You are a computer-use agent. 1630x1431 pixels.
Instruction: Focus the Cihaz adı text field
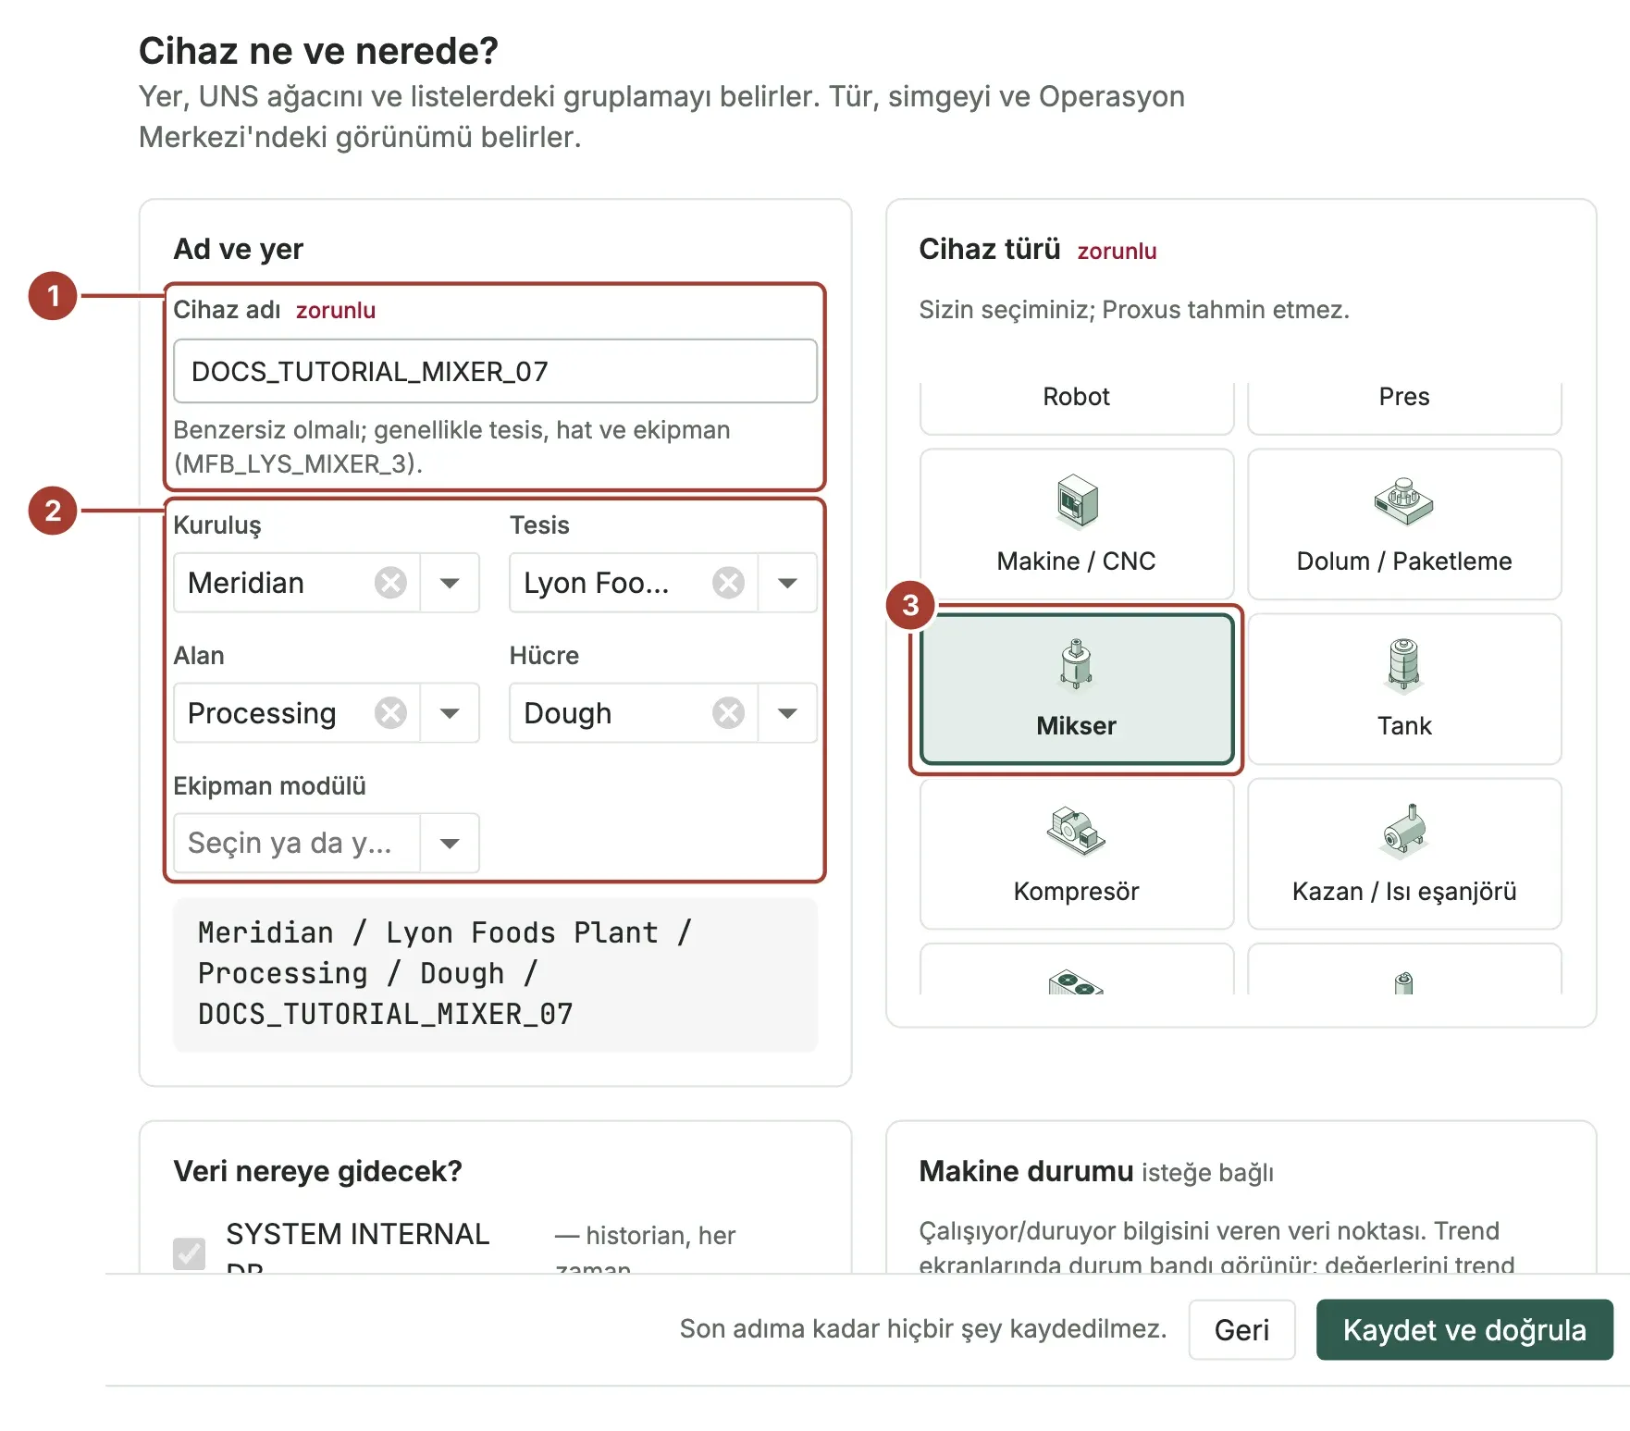pyautogui.click(x=495, y=371)
